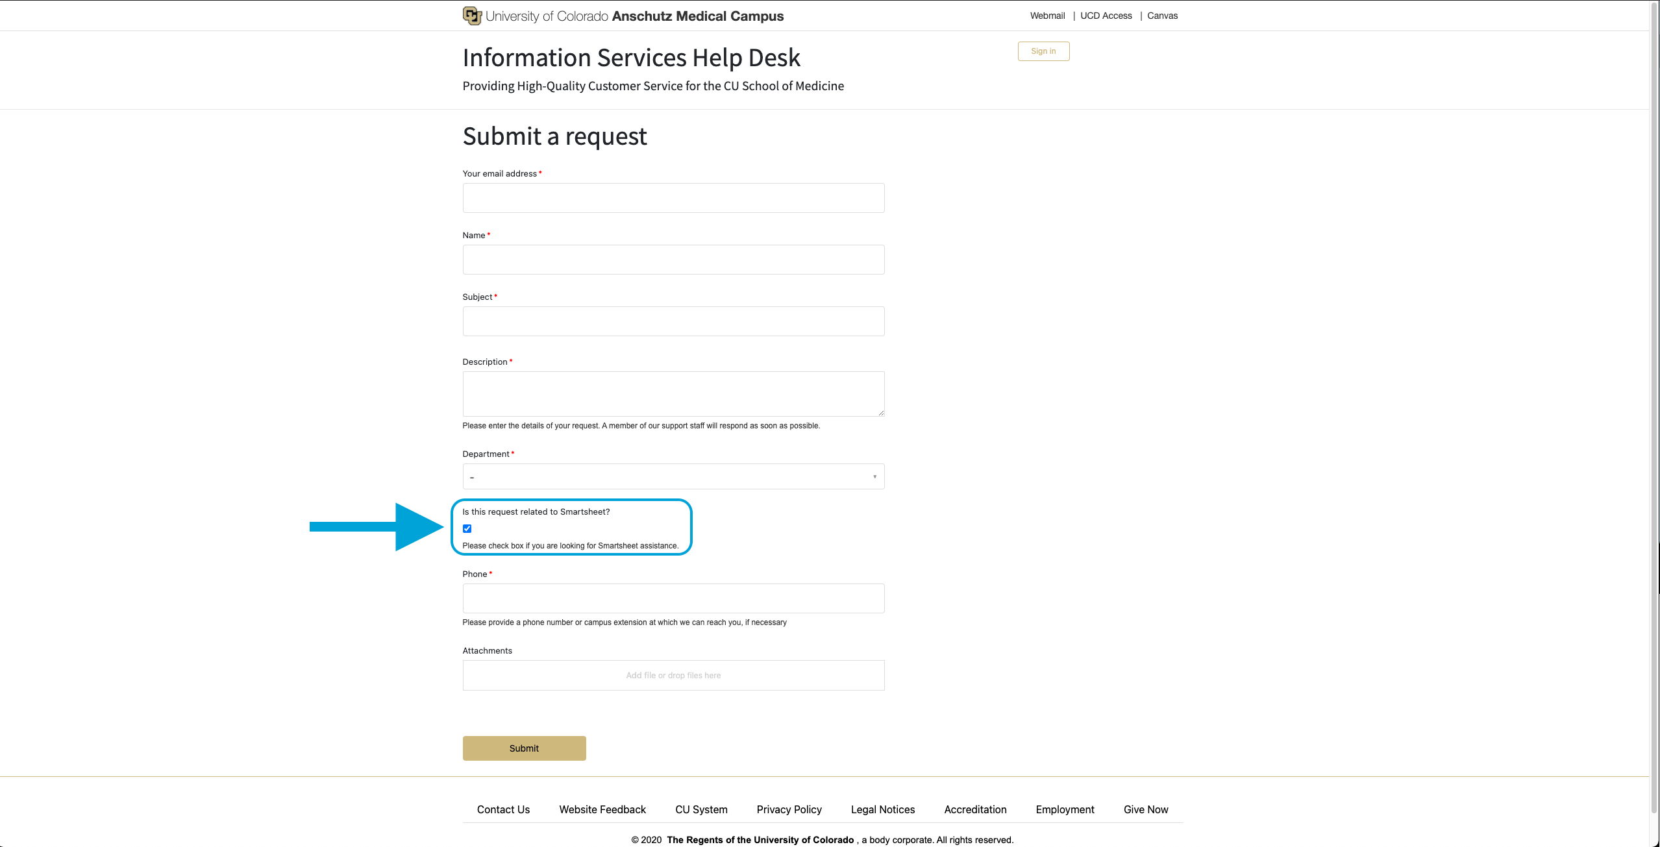
Task: Open the Webmail link
Action: [1047, 16]
